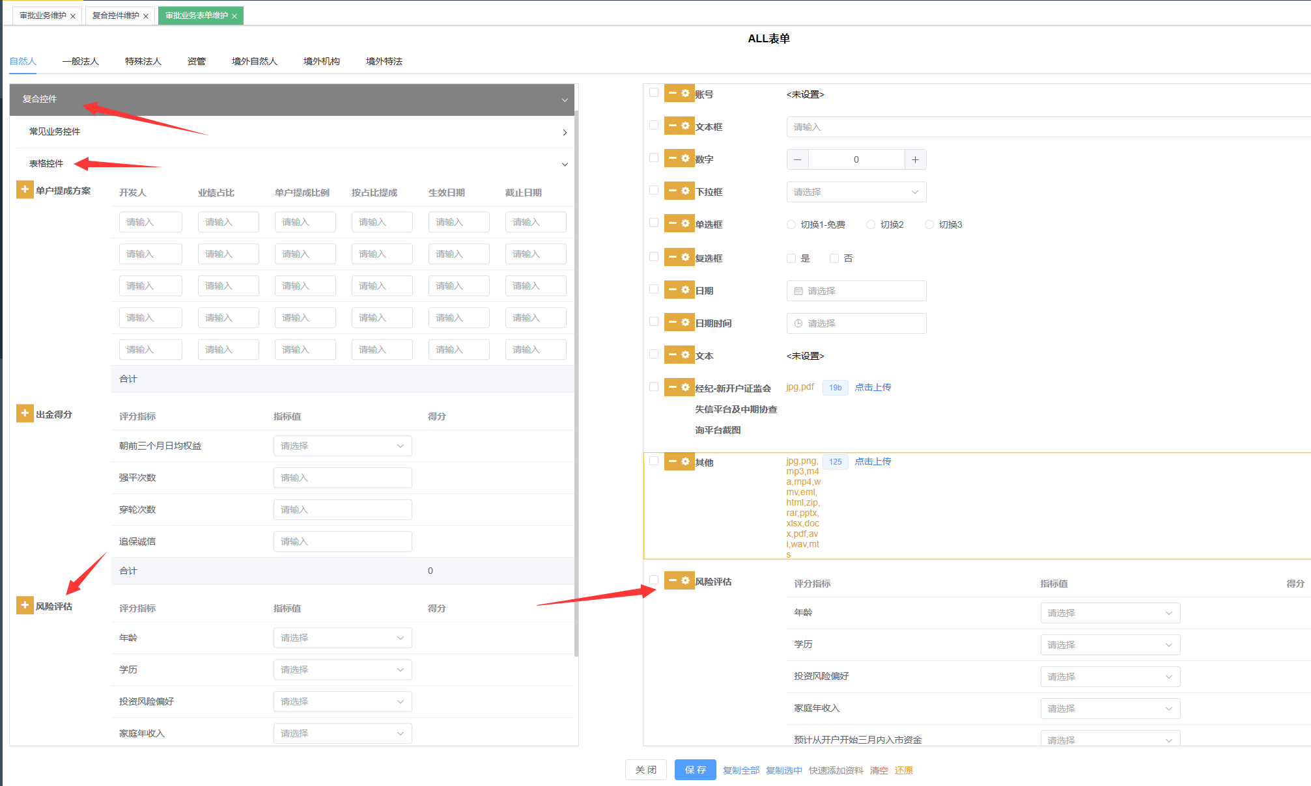Tick the checkbox beside 下拉框 row

pyautogui.click(x=654, y=190)
